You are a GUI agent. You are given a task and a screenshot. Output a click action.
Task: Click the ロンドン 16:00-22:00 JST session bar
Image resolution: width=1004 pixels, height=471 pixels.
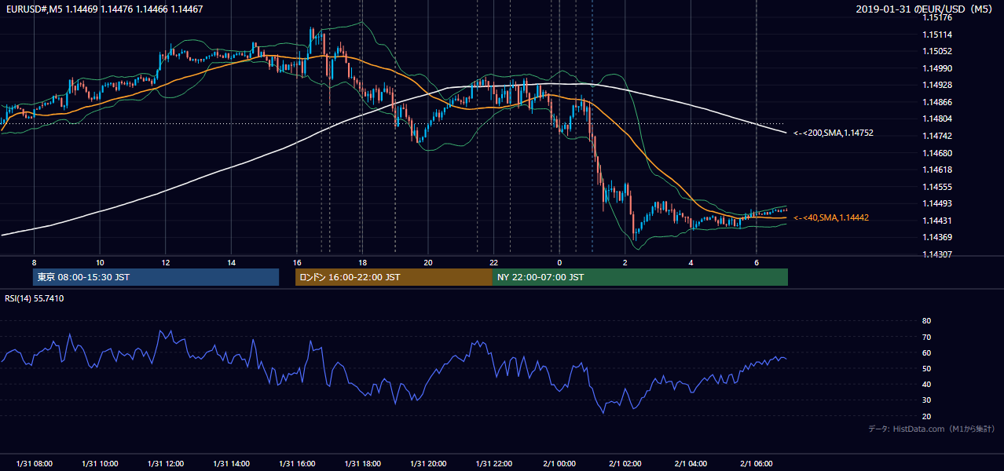394,277
